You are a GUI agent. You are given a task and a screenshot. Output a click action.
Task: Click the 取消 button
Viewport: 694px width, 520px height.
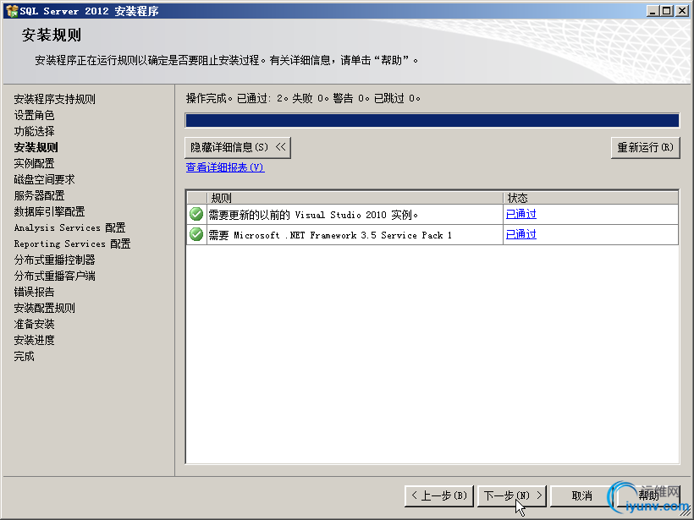pyautogui.click(x=581, y=495)
